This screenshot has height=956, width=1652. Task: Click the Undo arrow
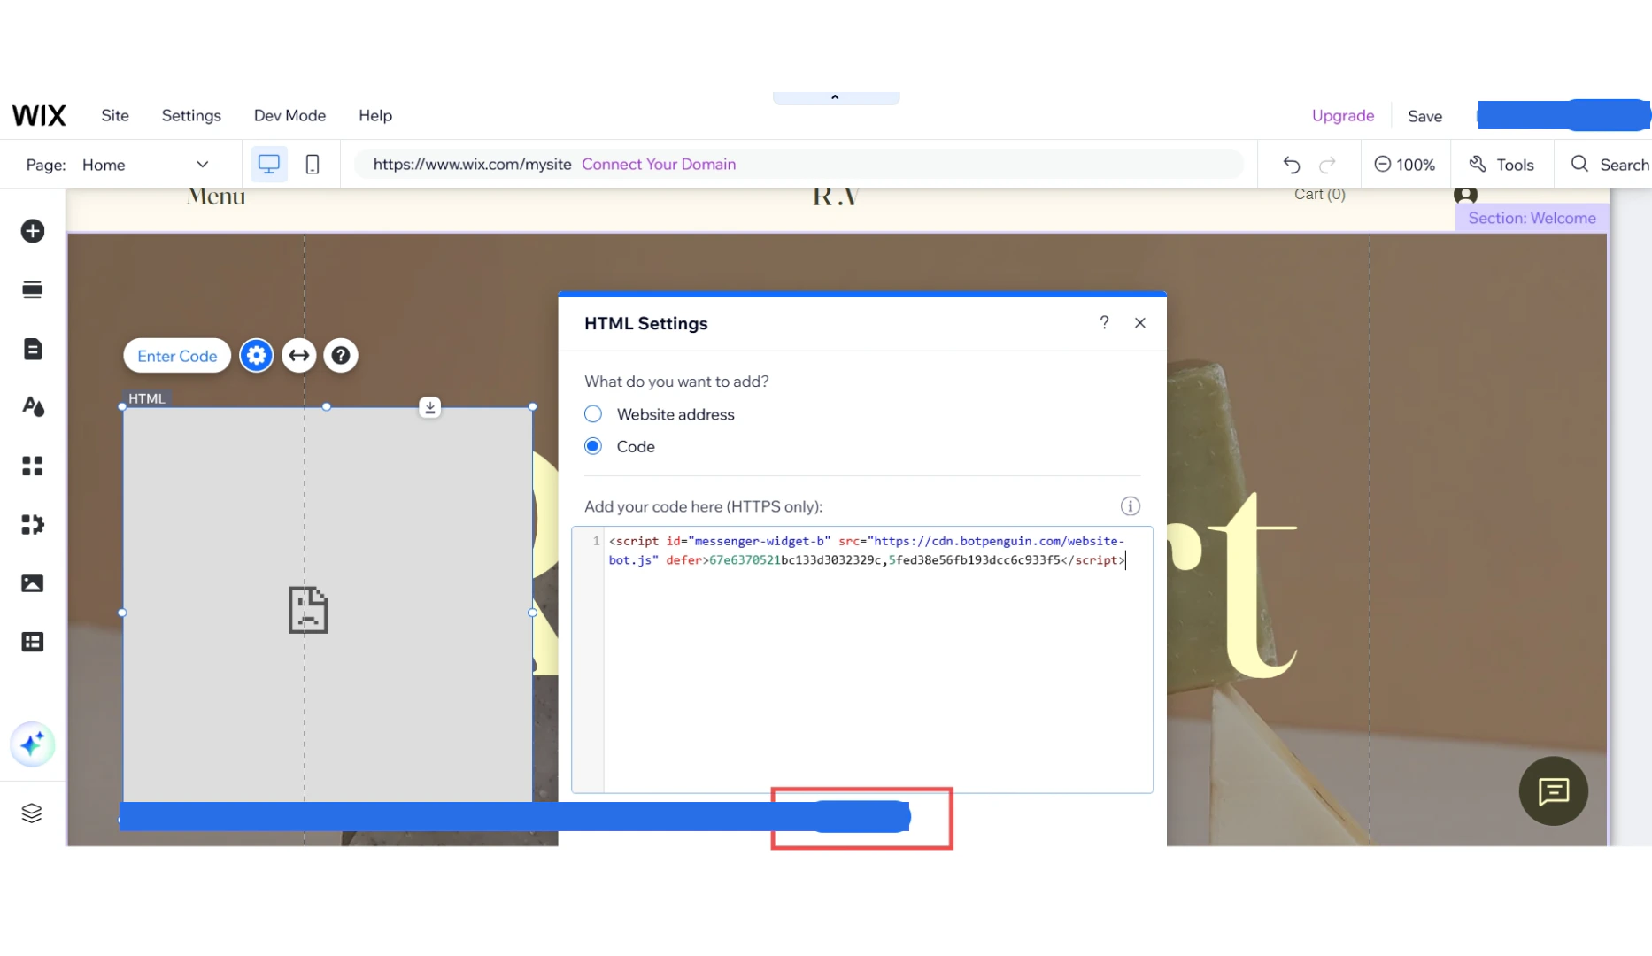1292,165
